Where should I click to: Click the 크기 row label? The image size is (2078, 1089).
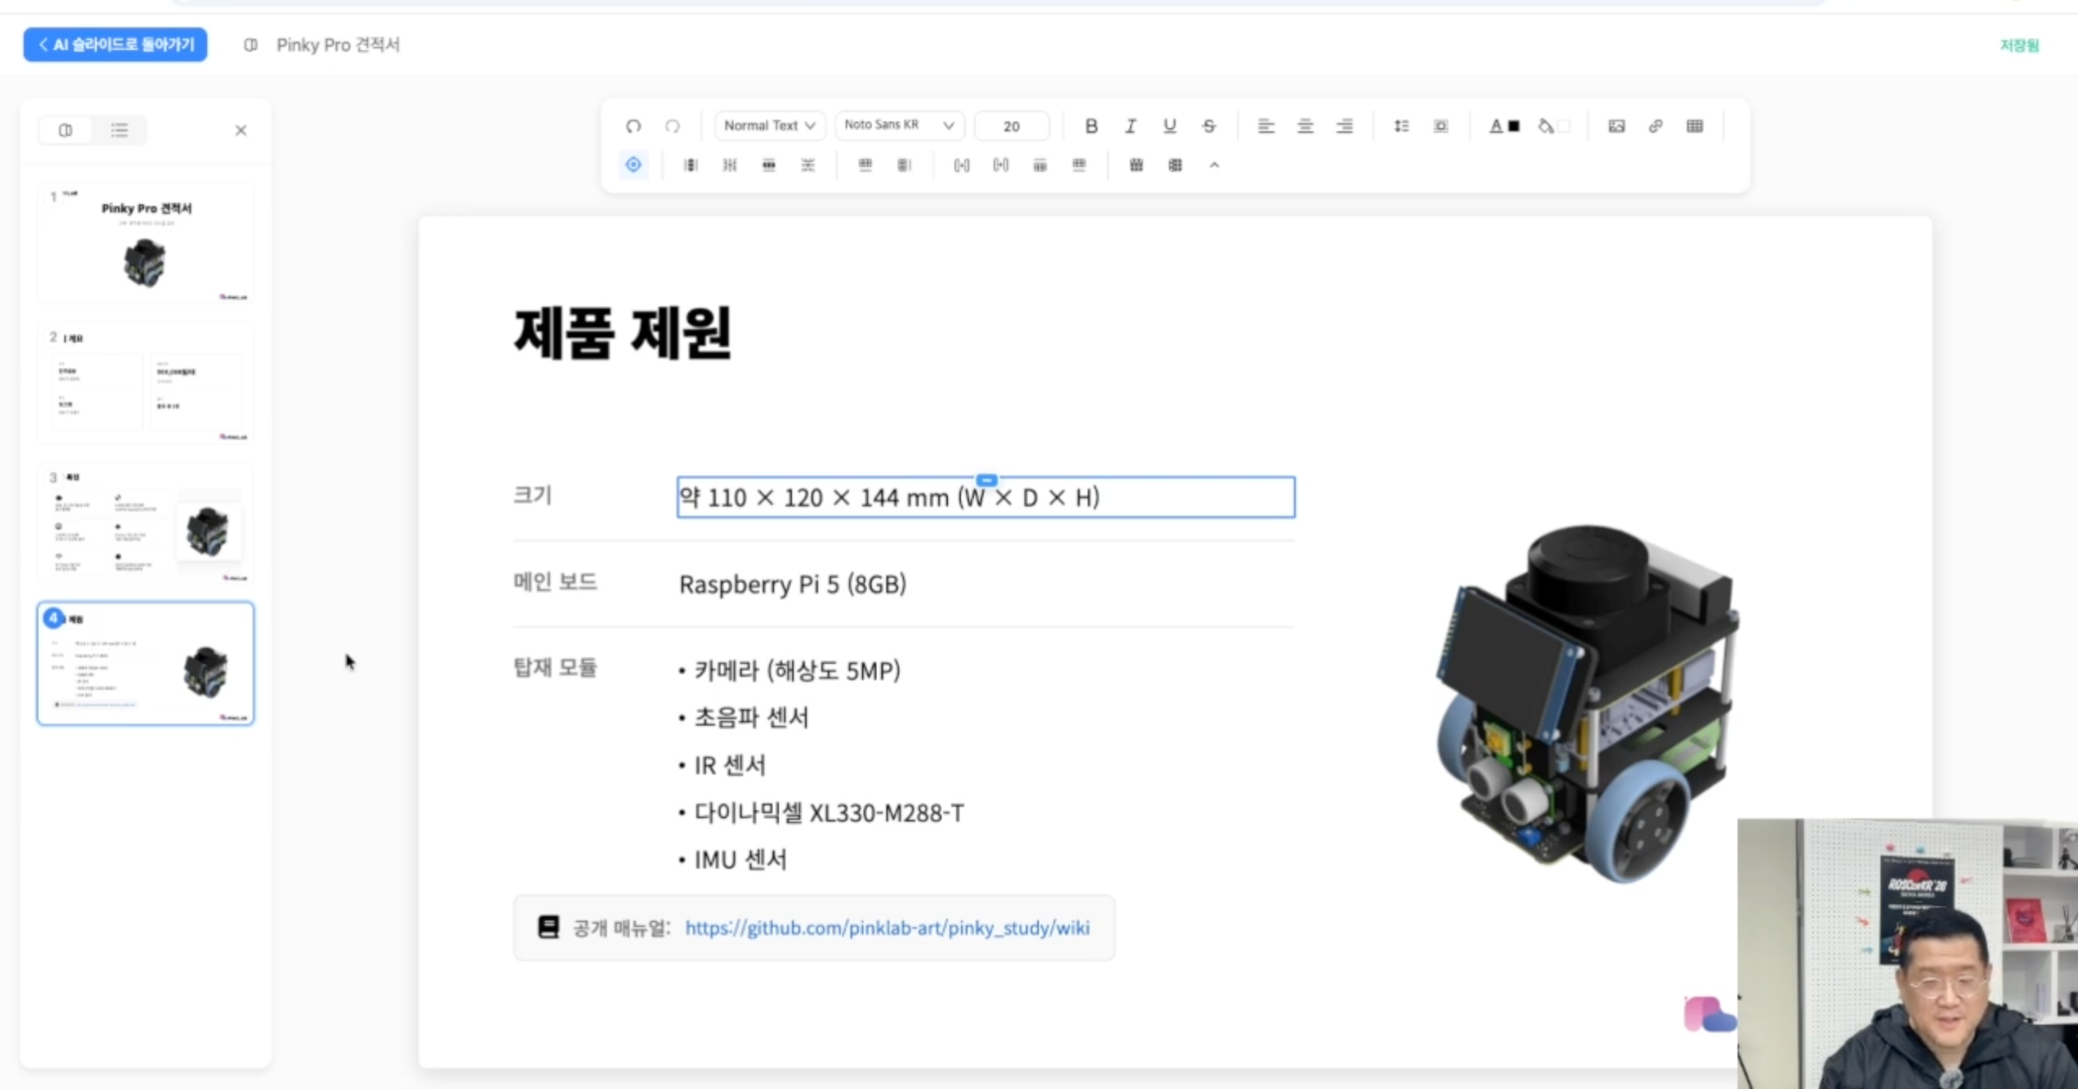point(533,495)
